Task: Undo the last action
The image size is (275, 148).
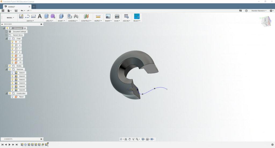Action: pyautogui.click(x=22, y=11)
